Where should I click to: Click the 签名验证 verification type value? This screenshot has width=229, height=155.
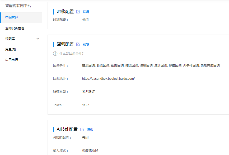coord(88,92)
